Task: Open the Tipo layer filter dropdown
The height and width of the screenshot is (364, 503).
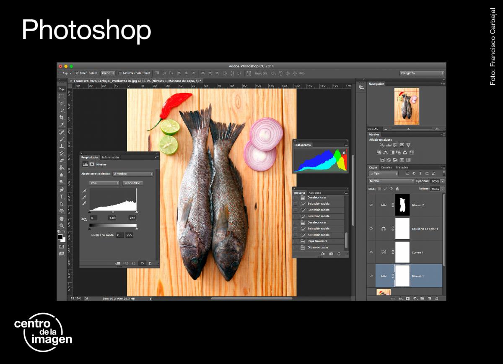Action: pyautogui.click(x=384, y=173)
